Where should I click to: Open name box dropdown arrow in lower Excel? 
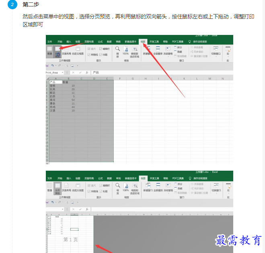click(63, 209)
